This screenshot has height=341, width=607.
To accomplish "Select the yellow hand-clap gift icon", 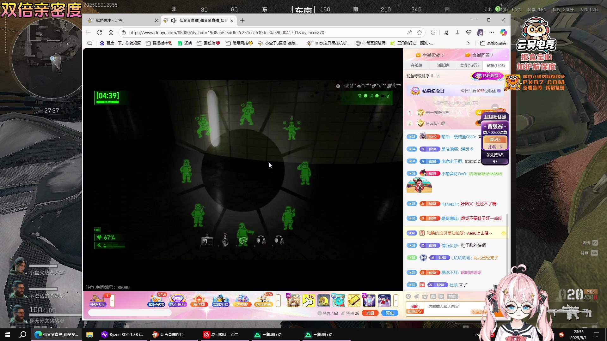I will pos(308,301).
